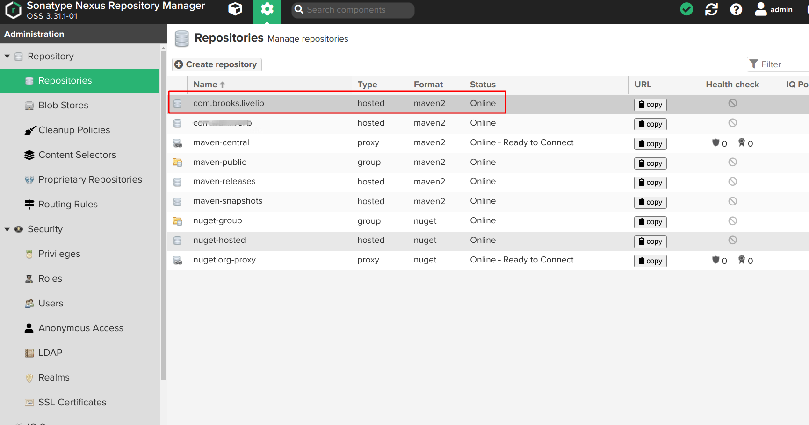The height and width of the screenshot is (425, 809).
Task: Click the Routing Rules signpost icon
Action: [29, 205]
